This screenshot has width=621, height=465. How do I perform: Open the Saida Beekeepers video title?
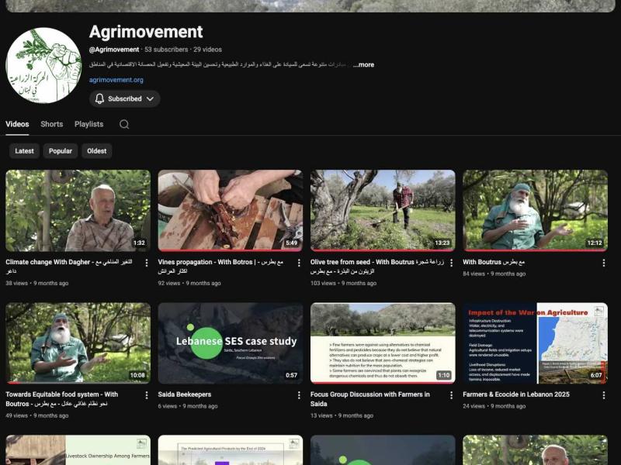point(185,394)
